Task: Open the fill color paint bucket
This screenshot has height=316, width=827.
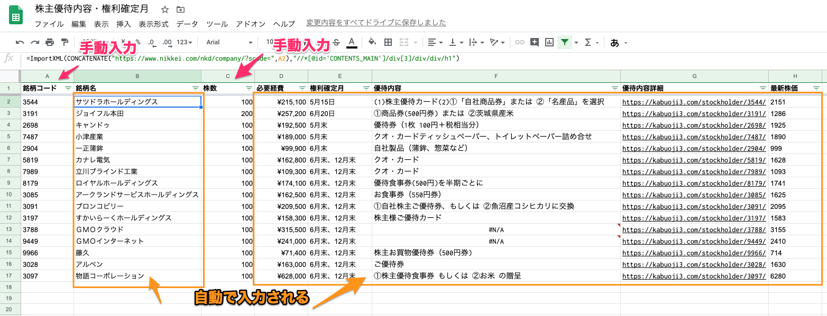Action: (372, 42)
